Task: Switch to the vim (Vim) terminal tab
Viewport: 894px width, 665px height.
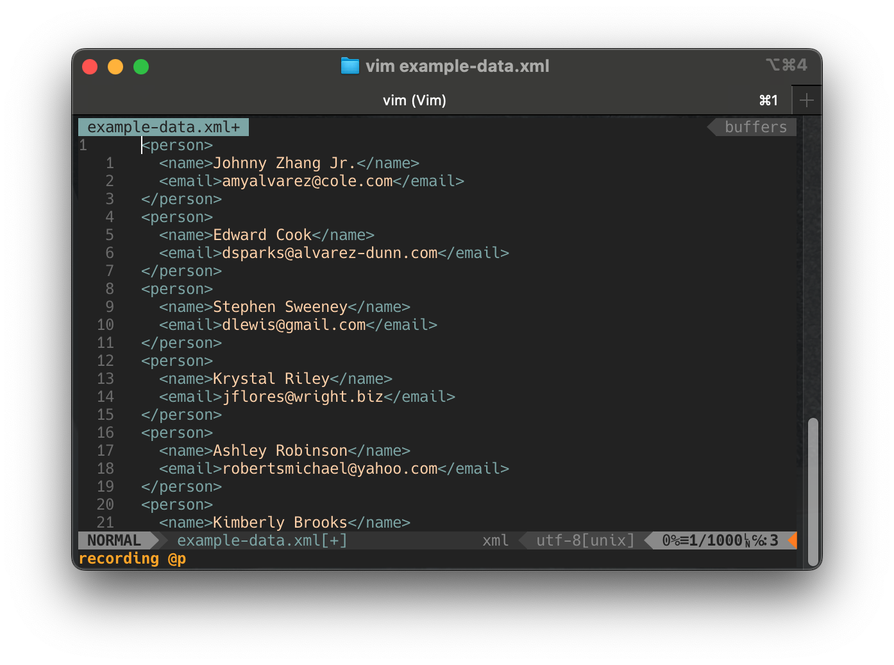Action: 414,100
